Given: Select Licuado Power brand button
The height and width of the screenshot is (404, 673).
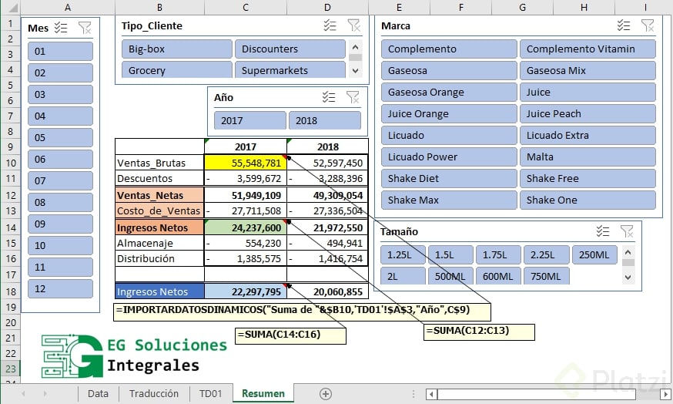Looking at the screenshot, I should point(449,157).
